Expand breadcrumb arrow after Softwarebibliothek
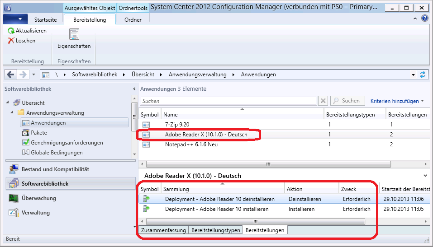This screenshot has height=247, width=433. click(x=124, y=75)
